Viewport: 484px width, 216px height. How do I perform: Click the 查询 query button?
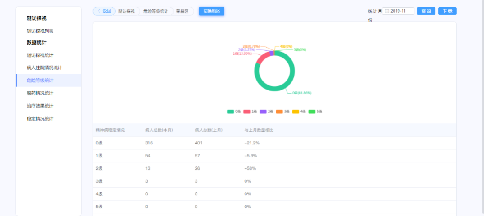pyautogui.click(x=426, y=11)
